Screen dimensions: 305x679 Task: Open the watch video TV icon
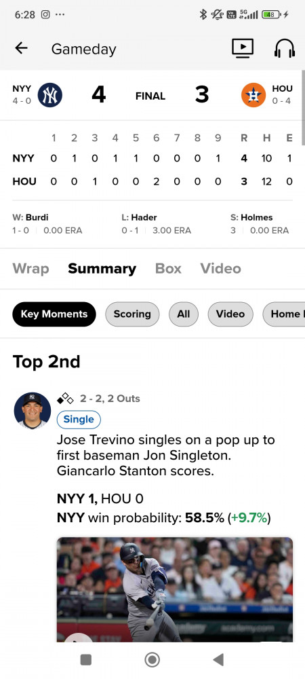(x=243, y=48)
